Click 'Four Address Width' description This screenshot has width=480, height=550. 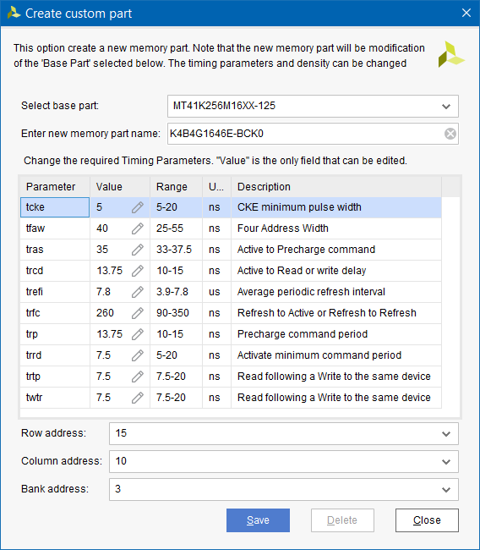pos(283,228)
